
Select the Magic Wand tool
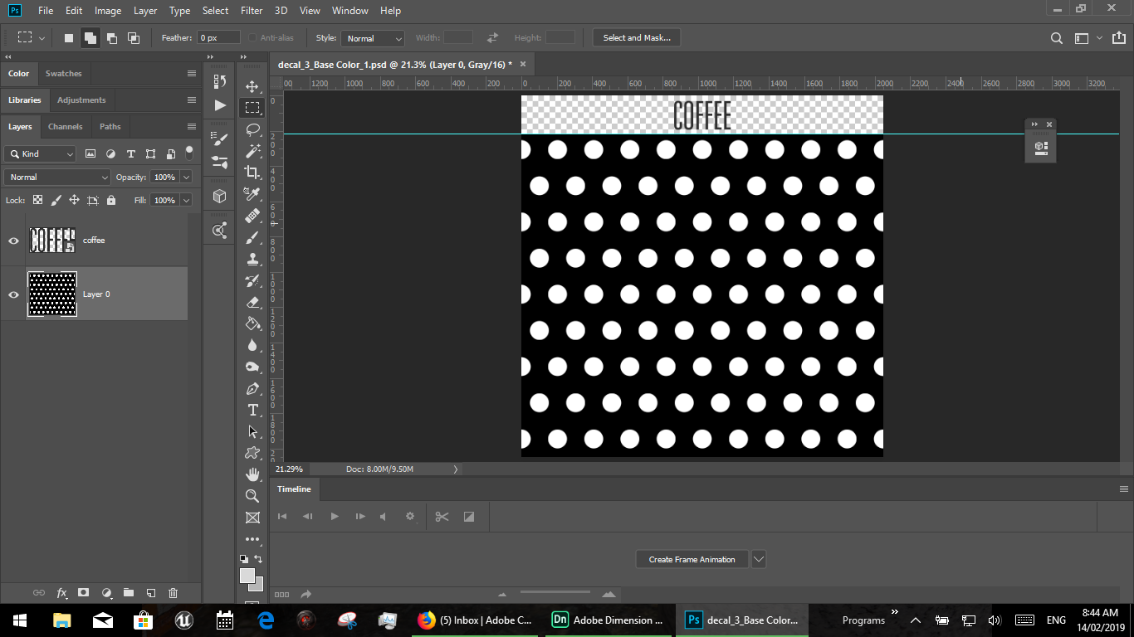252,151
